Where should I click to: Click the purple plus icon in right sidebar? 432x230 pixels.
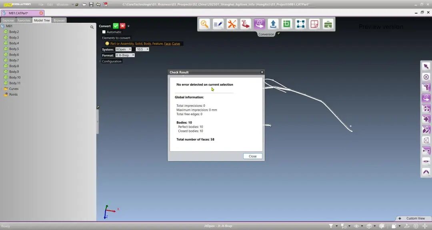(x=426, y=119)
